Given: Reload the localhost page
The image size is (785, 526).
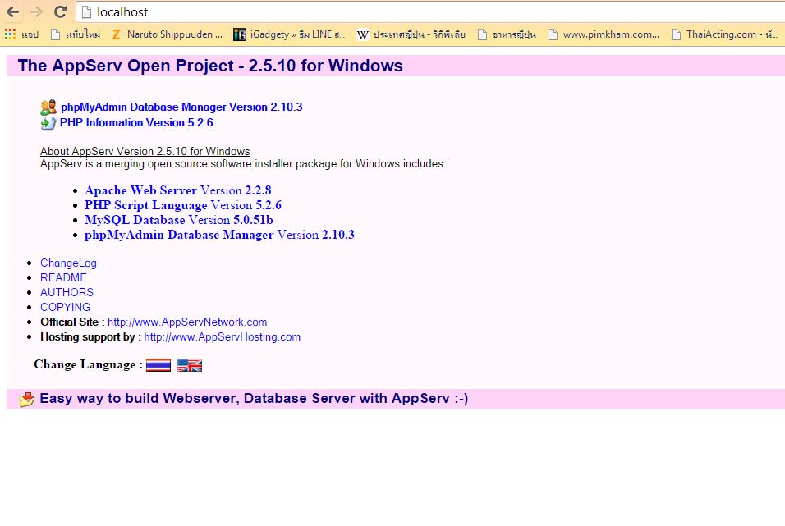Looking at the screenshot, I should (60, 11).
